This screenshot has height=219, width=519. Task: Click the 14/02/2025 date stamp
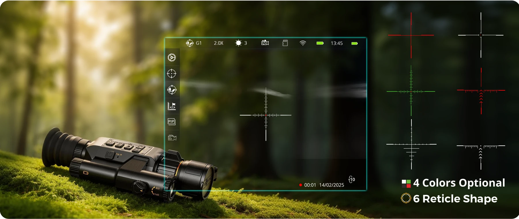(332, 185)
